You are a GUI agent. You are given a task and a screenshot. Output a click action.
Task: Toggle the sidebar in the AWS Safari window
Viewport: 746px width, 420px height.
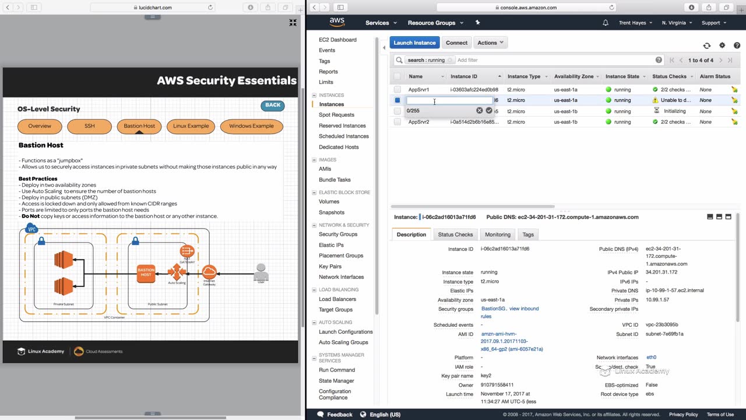[340, 8]
